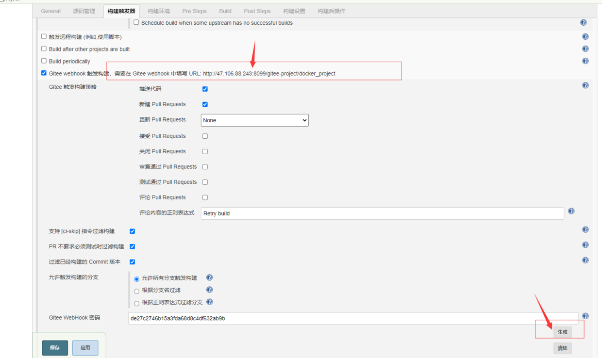Open help icon for 过滤已经构建的 Commit 版本
Viewport: 602px width, 358px height.
click(x=585, y=260)
